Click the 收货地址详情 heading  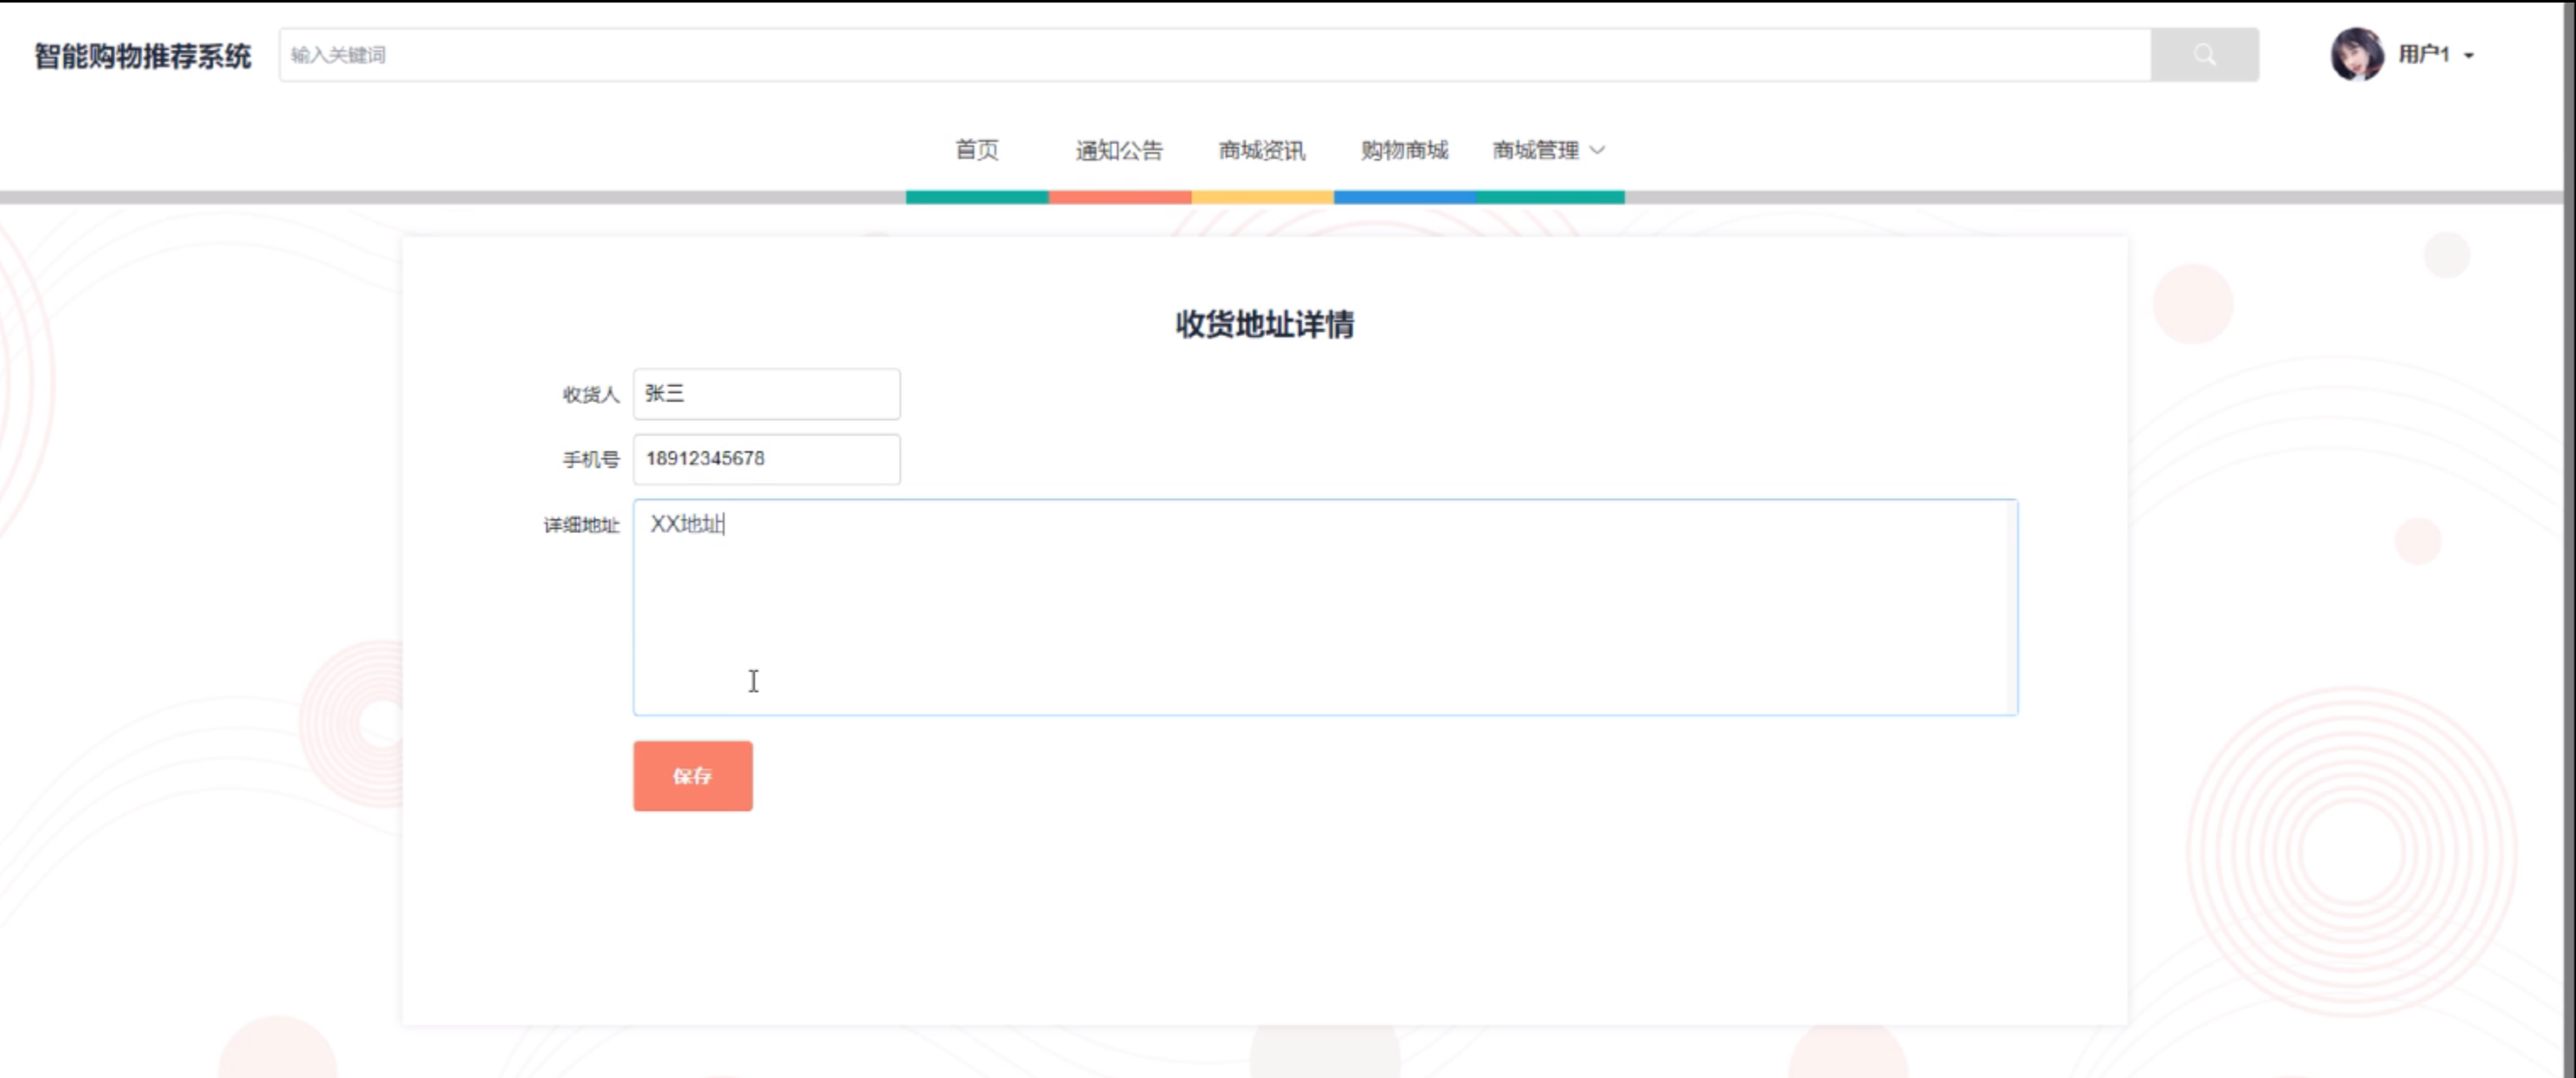1264,325
